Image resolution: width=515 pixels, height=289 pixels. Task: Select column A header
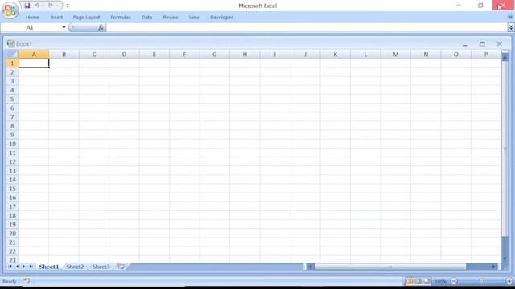tap(34, 55)
